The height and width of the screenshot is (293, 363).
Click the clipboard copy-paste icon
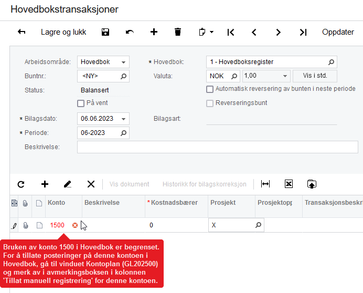click(x=202, y=32)
